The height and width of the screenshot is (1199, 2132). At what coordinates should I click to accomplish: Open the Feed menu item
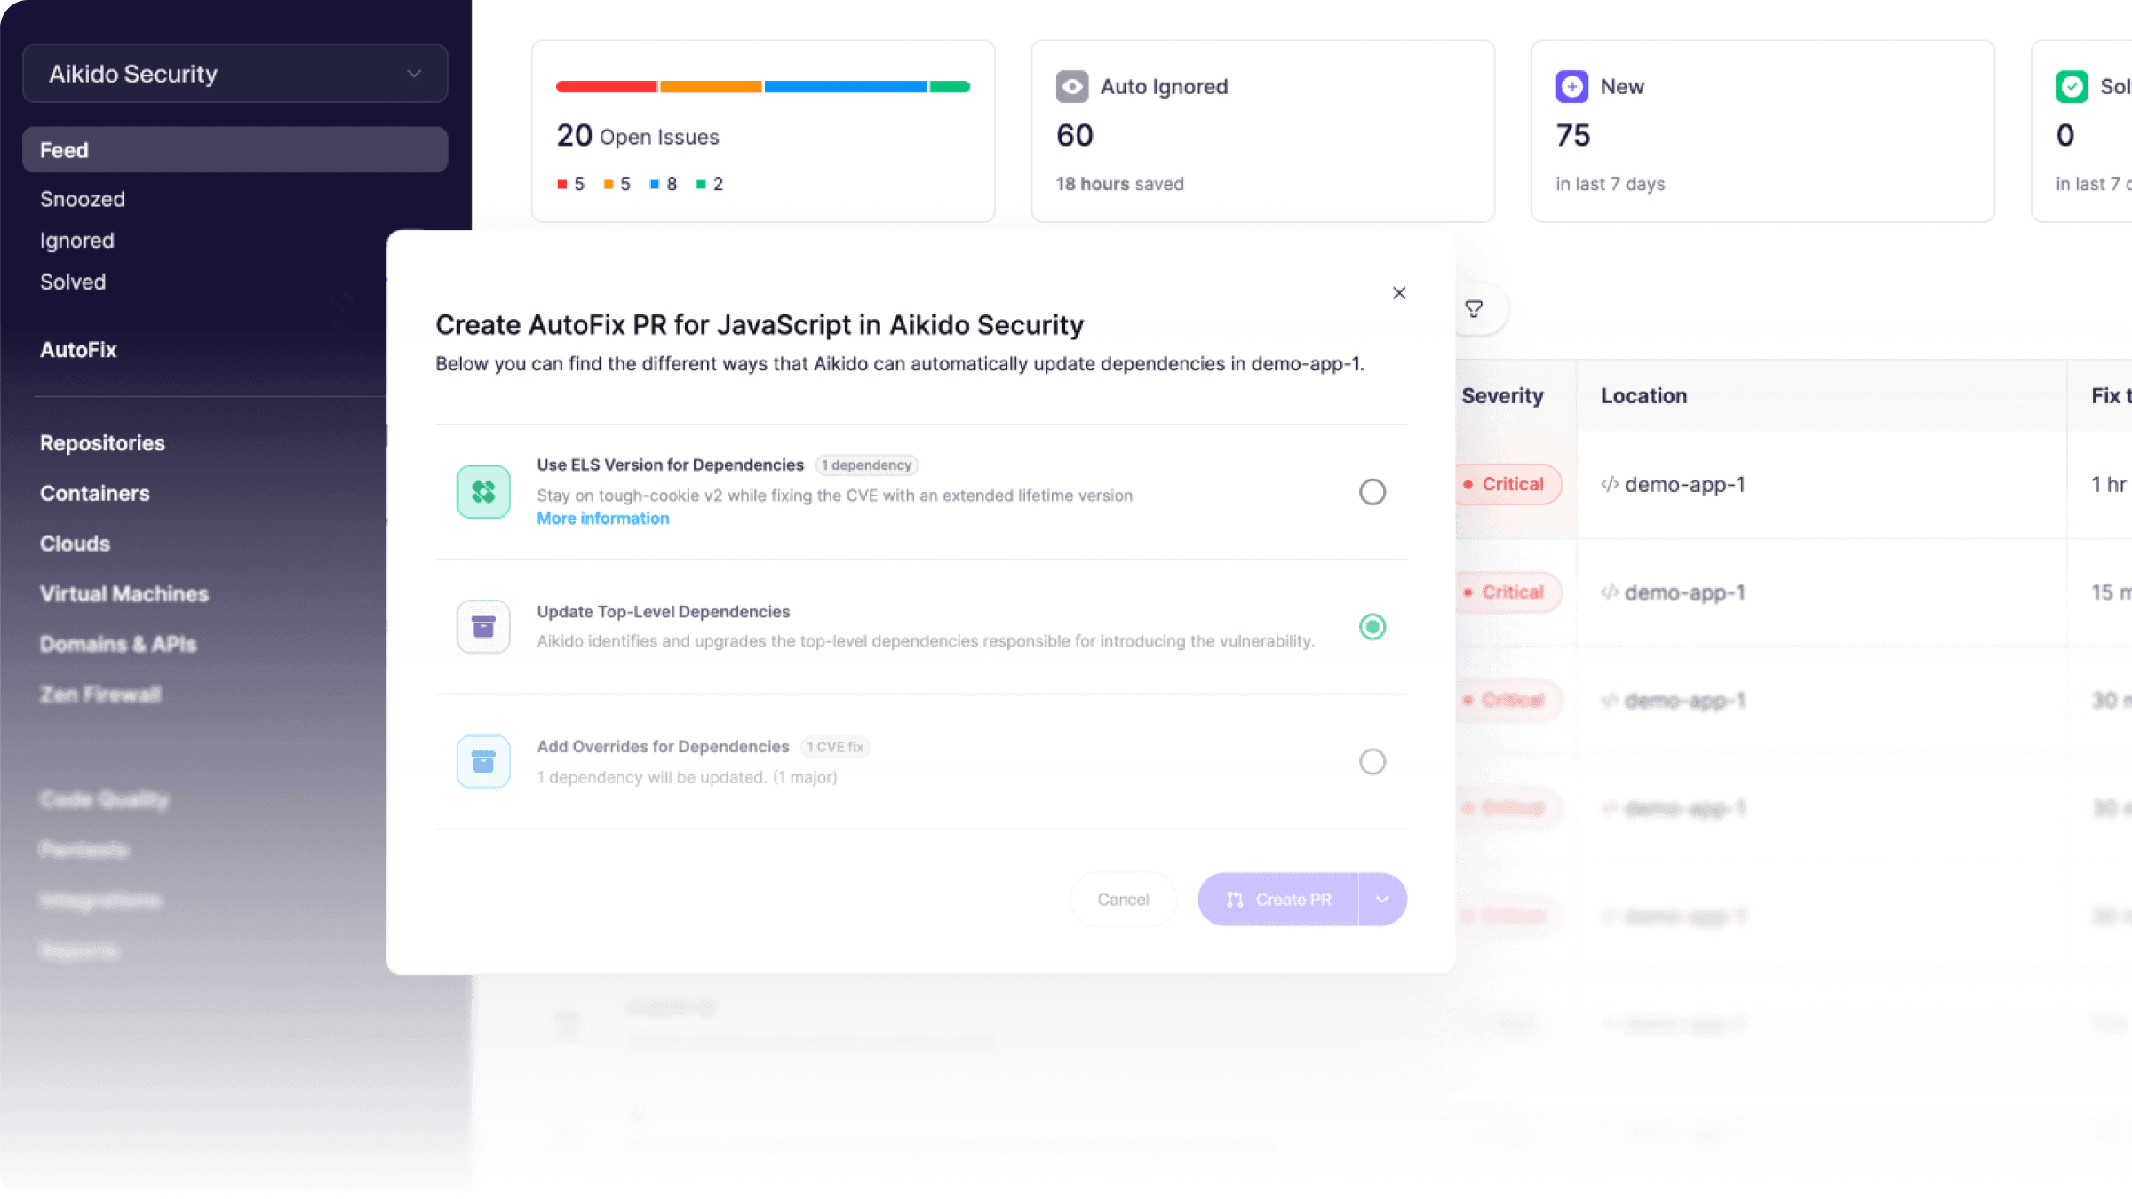(235, 150)
